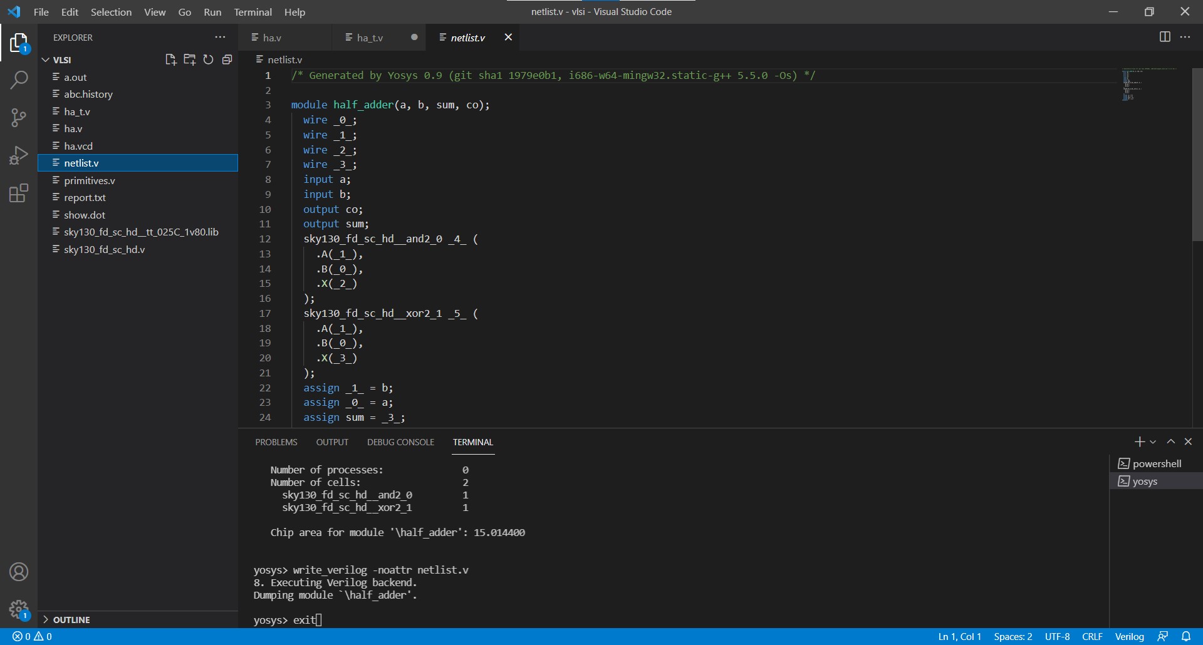The image size is (1203, 645).
Task: Click Ln 1, Col 1 go-to-line indicator
Action: coord(959,636)
